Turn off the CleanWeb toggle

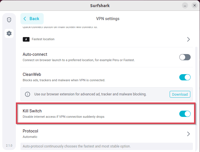[x=185, y=77]
